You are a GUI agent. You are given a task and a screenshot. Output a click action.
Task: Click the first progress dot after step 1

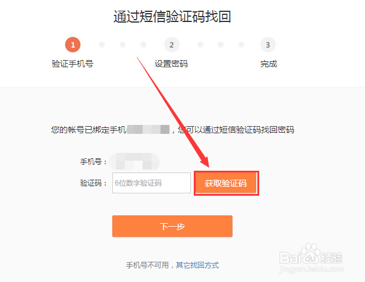point(102,45)
